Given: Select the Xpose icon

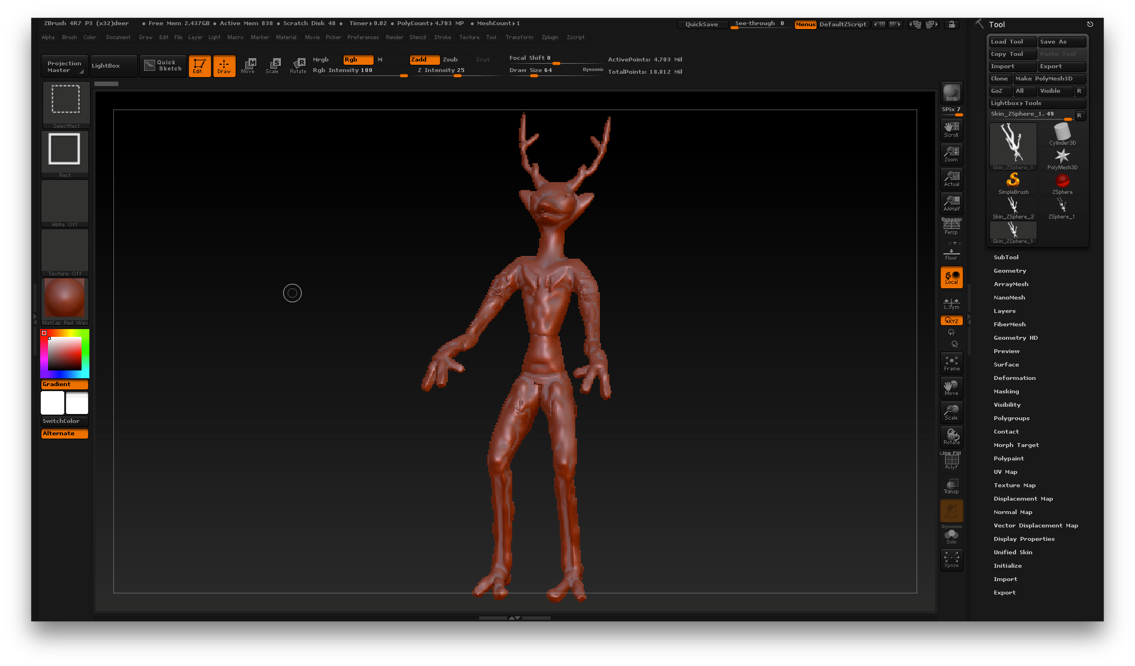Looking at the screenshot, I should click(951, 559).
